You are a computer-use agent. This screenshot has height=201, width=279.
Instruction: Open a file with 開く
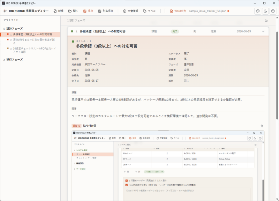coord(73,11)
